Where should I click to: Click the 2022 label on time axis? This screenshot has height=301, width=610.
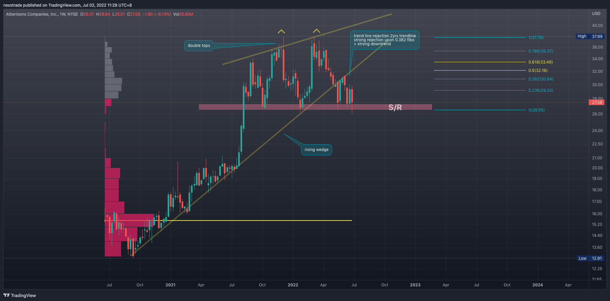pyautogui.click(x=293, y=285)
